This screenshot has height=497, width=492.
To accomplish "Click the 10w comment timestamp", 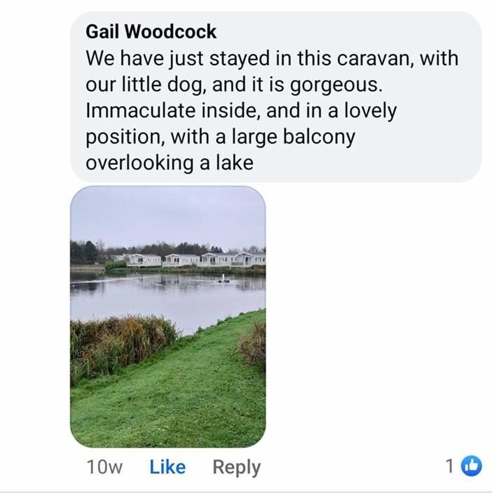I will coord(104,467).
